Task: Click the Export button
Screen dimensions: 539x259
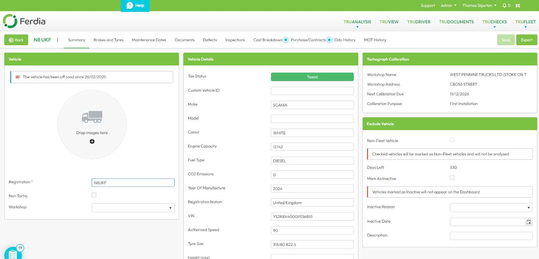Action: tap(527, 40)
